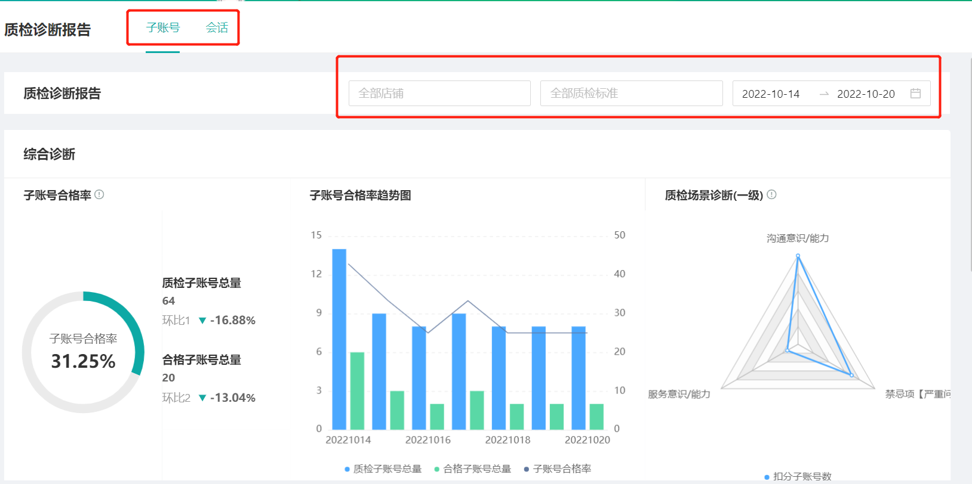Switch to the 会话 tab
Screen dimensions: 972x484
coord(217,28)
